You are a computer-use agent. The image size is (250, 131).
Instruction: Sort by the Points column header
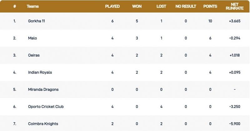point(210,6)
